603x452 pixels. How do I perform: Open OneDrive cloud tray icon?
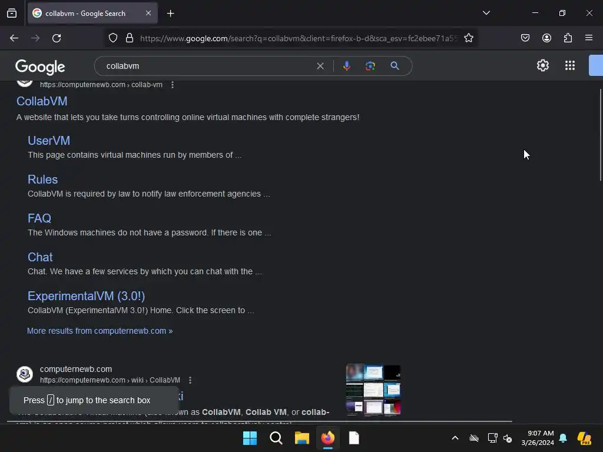click(474, 438)
